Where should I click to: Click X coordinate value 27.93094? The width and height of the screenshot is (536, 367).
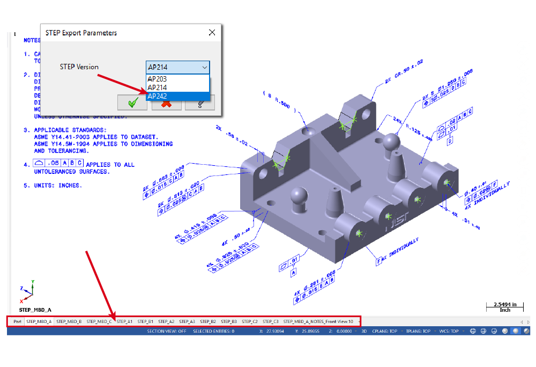tap(274, 331)
